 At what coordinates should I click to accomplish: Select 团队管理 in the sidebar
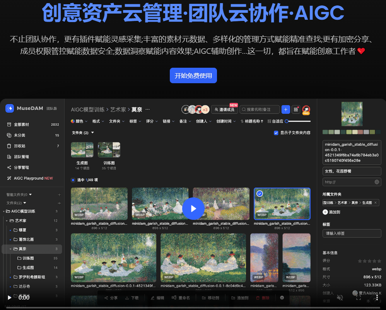coord(21,157)
